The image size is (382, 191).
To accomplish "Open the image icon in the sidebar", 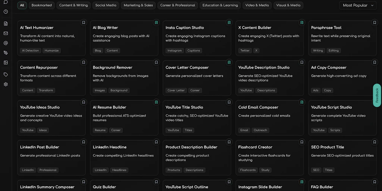I will pyautogui.click(x=6, y=63).
